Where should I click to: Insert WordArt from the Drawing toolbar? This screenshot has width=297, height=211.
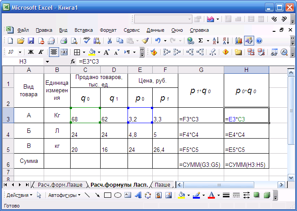pos(138,195)
